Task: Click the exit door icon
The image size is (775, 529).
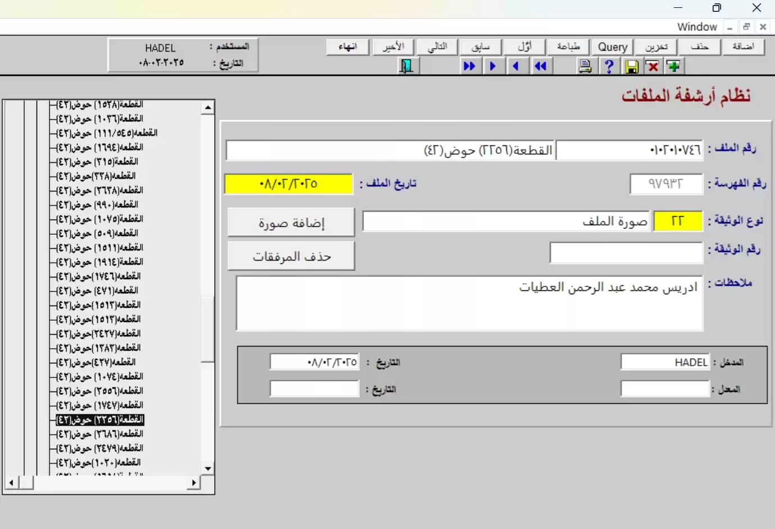Action: tap(406, 66)
